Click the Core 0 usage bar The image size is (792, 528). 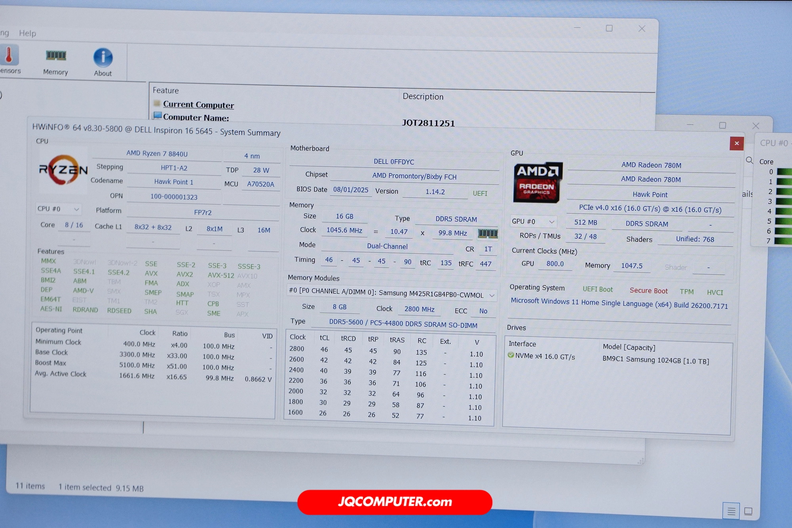coord(784,172)
